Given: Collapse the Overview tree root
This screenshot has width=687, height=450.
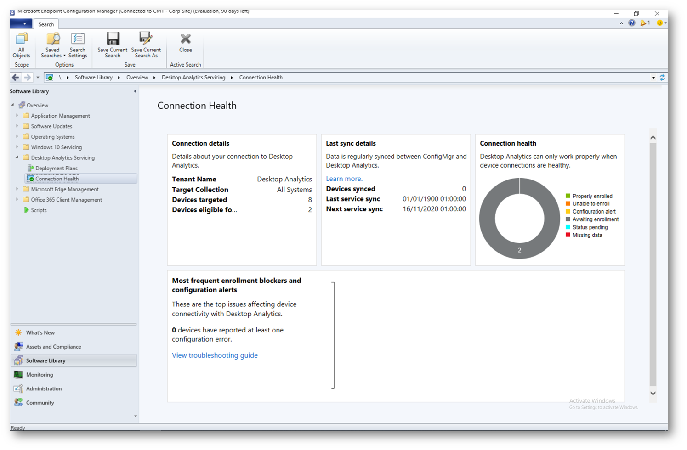Looking at the screenshot, I should click(13, 105).
